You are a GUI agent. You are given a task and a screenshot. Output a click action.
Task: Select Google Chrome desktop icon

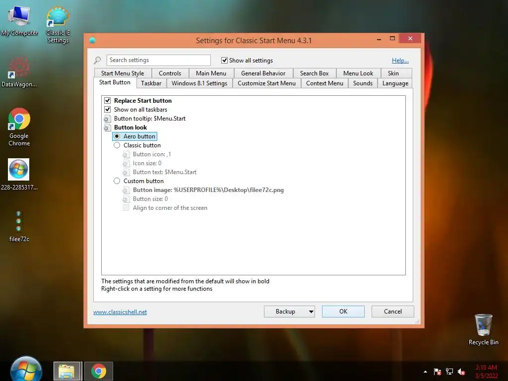pos(19,127)
